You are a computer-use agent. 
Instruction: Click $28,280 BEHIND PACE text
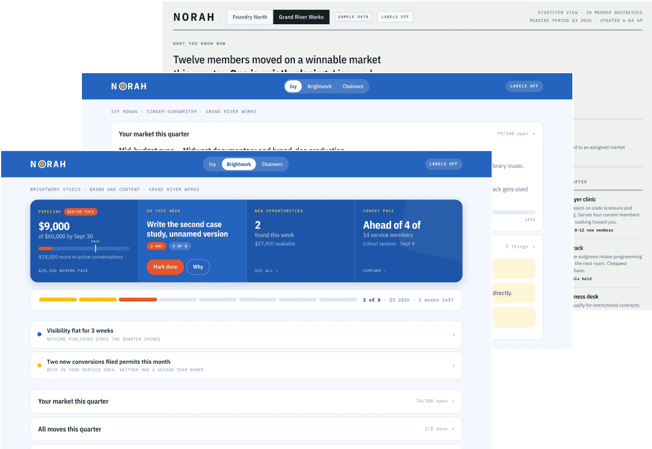[63, 271]
